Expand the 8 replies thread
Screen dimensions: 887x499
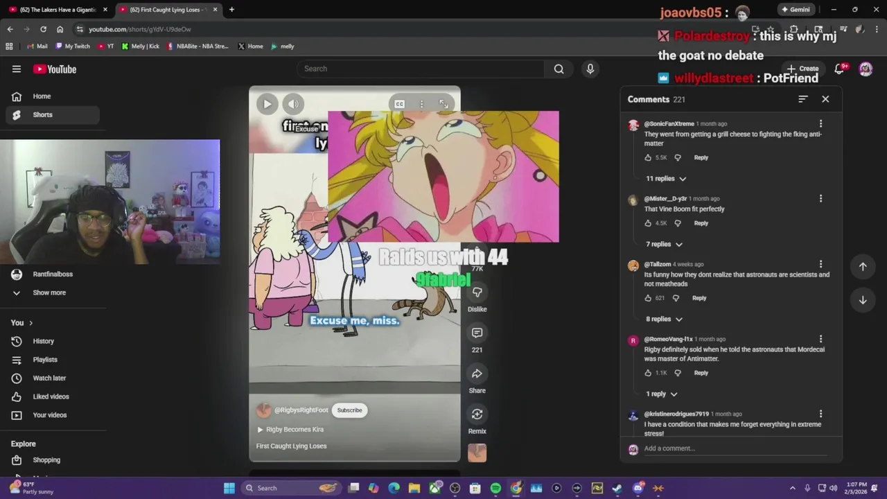[x=665, y=319]
